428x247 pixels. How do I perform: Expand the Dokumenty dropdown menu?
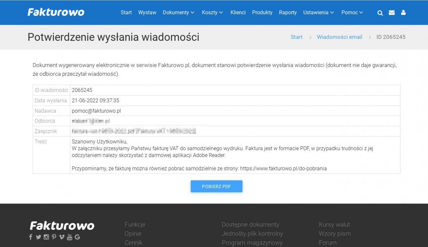[x=178, y=13]
